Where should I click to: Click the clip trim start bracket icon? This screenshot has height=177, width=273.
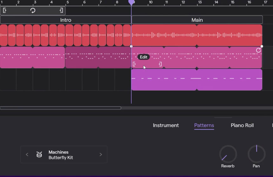click(134, 64)
